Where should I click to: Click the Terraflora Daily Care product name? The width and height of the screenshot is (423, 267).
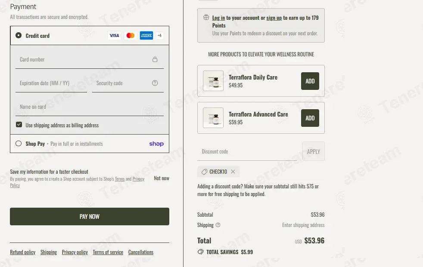click(x=253, y=77)
